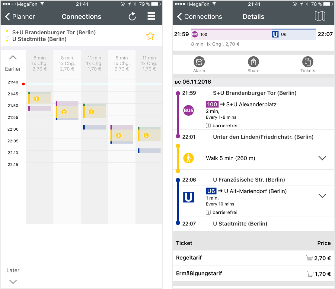Tap the U6 icon in summary bar
This screenshot has height=289, width=335.
click(275, 34)
